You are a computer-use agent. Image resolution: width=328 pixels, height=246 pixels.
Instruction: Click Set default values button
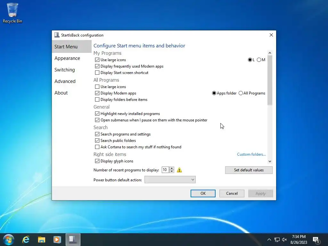[249, 170]
